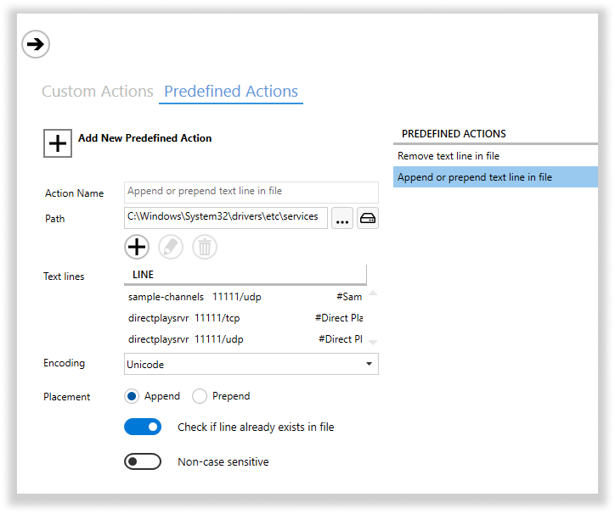
Task: Select the Predefined Actions tab
Action: pos(231,92)
